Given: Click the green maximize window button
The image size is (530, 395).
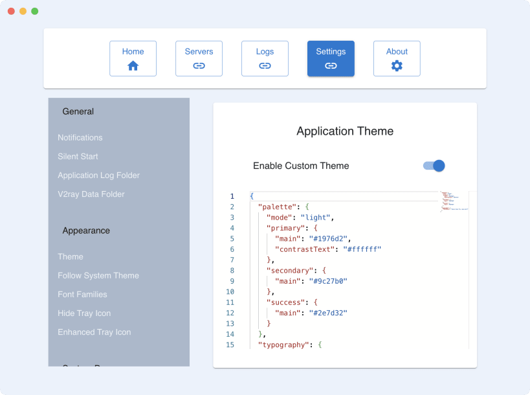Looking at the screenshot, I should tap(35, 11).
